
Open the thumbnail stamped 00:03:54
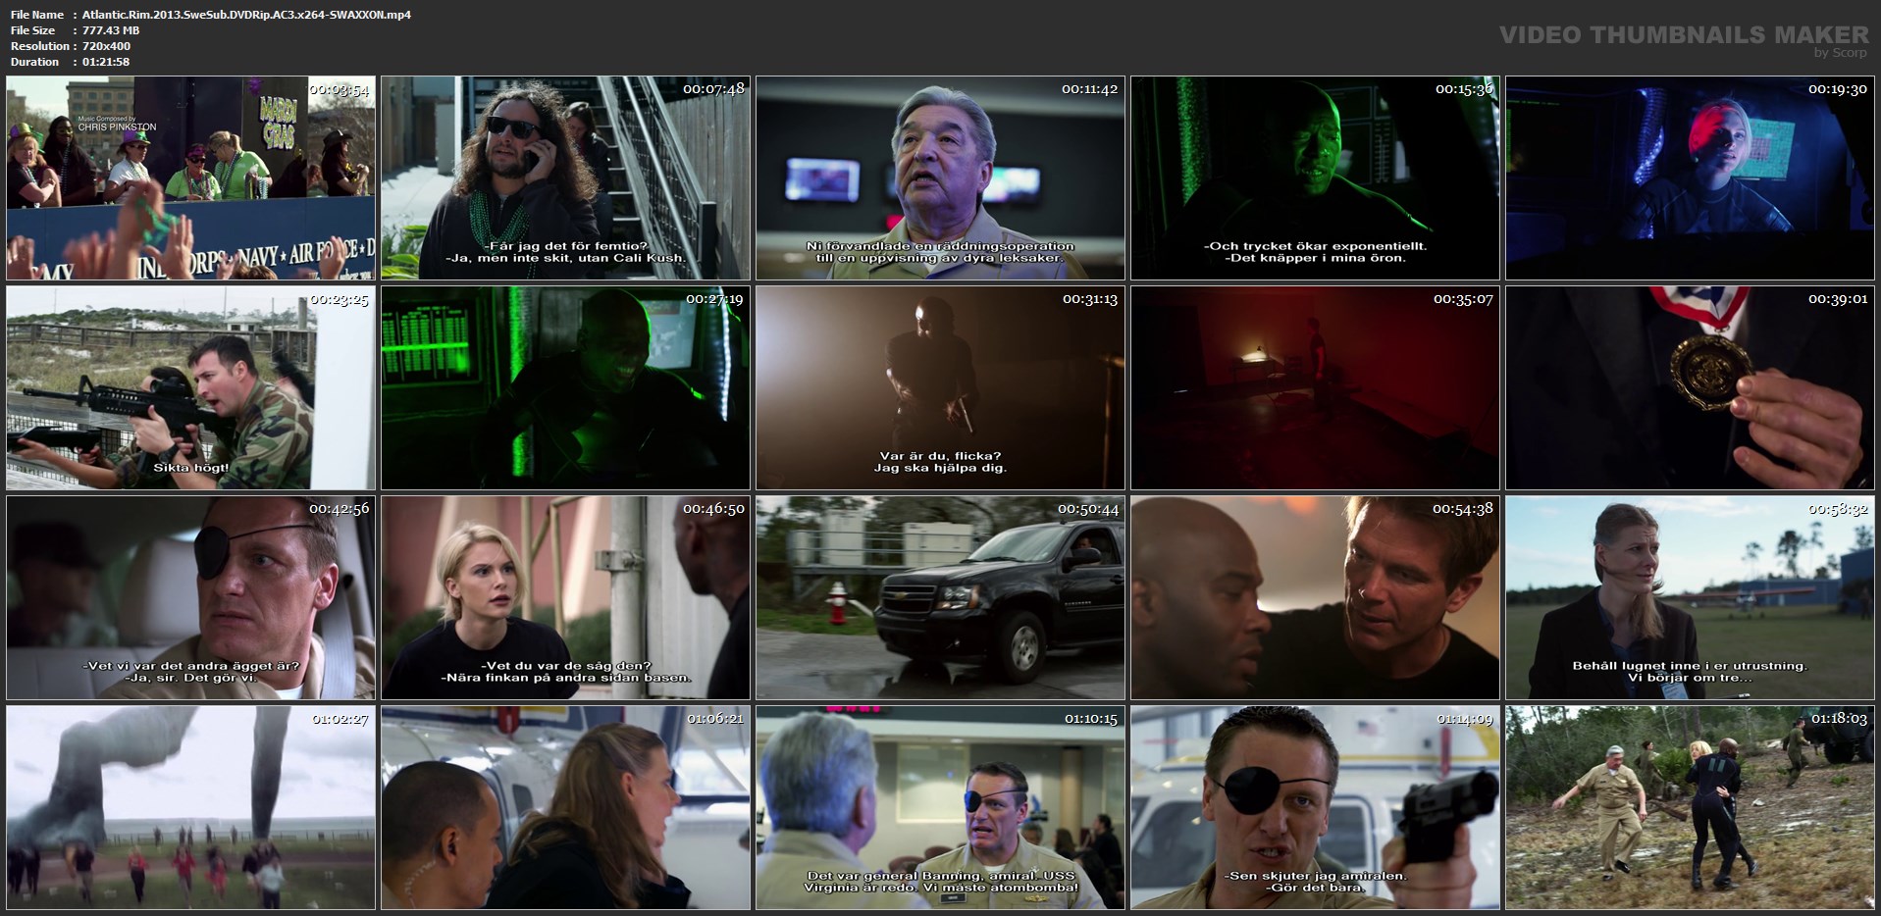pyautogui.click(x=190, y=178)
